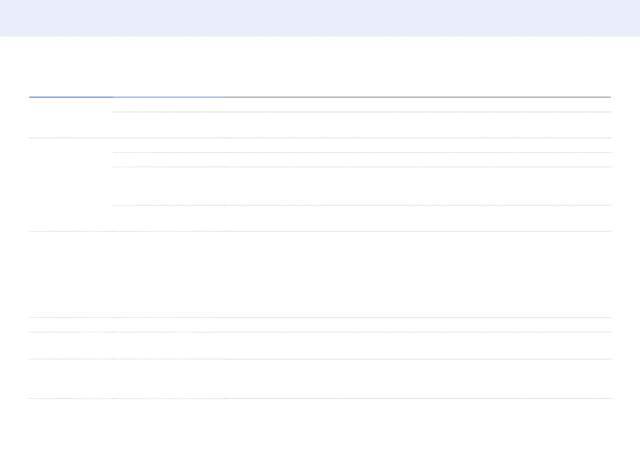The image size is (640, 453).
Task: Click the light blue banner at the top
Action: click(320, 18)
